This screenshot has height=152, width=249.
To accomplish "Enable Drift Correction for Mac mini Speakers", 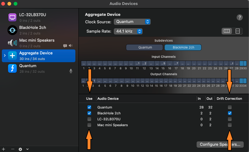I will (x=230, y=125).
